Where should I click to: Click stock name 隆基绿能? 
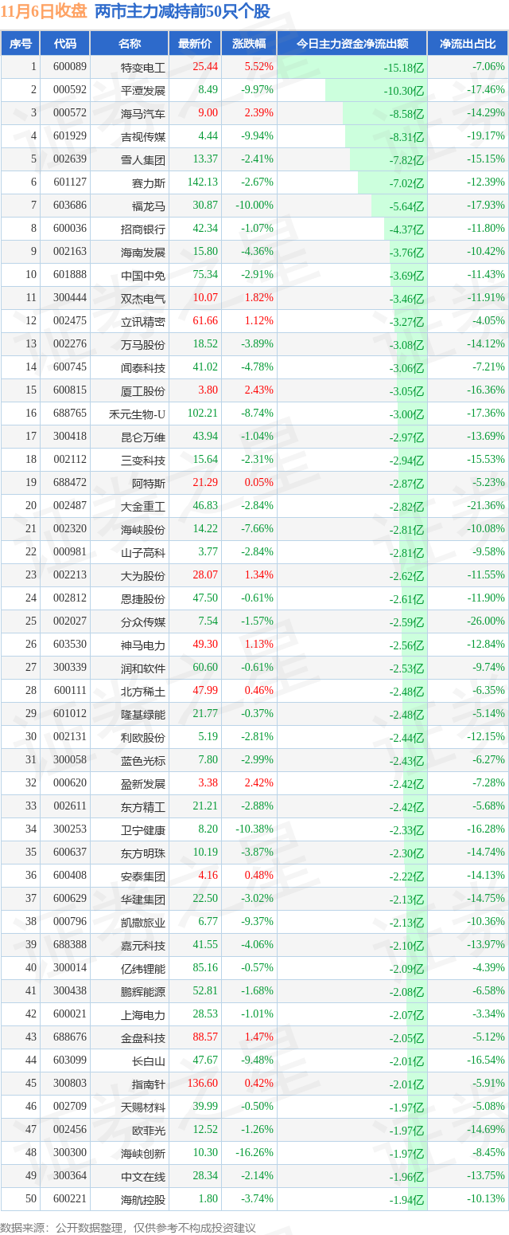click(143, 714)
